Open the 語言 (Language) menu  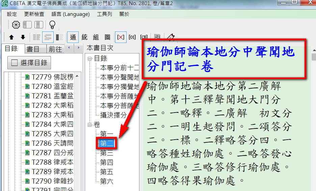click(x=71, y=14)
